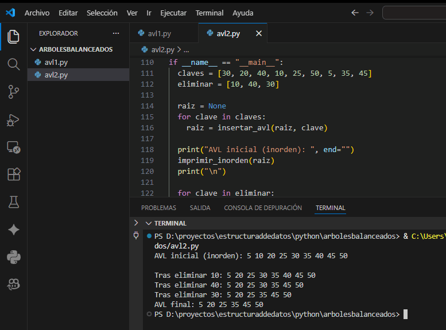Open the Explorer view in activity bar
Viewport: 446px width, 330px height.
tap(13, 37)
